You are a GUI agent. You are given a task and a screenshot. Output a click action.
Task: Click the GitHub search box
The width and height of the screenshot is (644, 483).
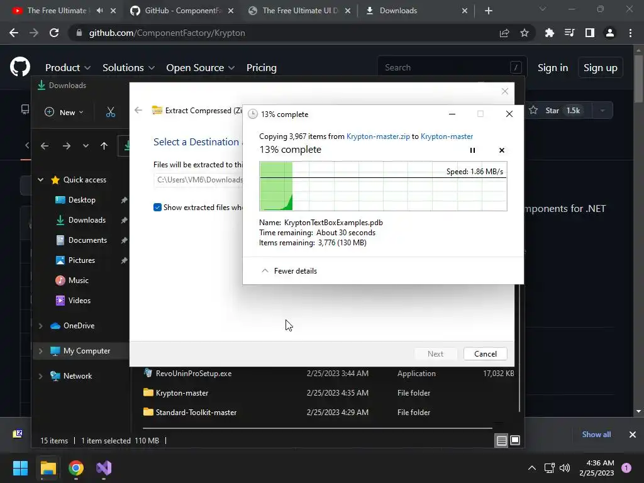point(452,67)
